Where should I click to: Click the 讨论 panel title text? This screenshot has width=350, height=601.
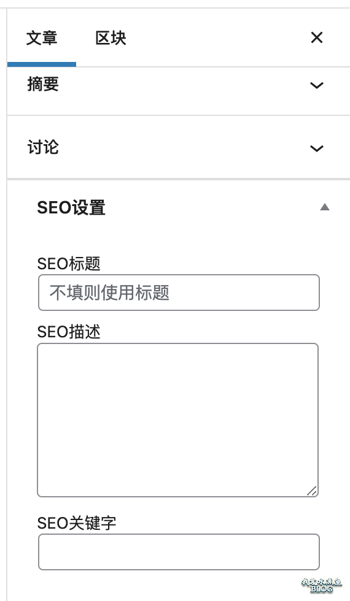pos(43,148)
